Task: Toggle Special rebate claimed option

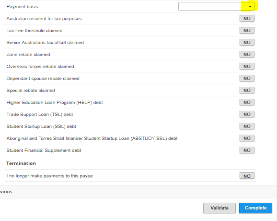Action: click(247, 91)
